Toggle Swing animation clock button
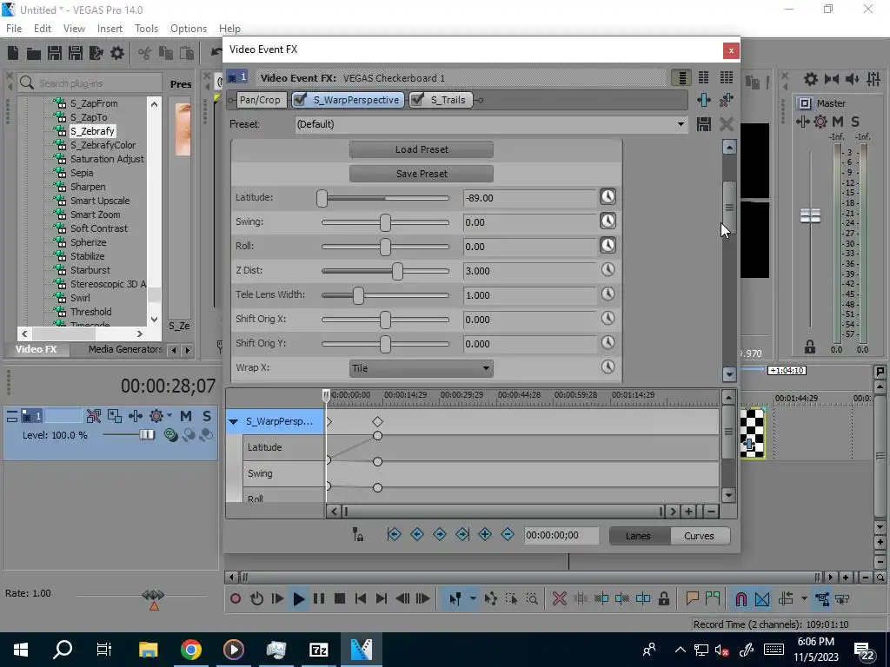This screenshot has height=667, width=890. click(x=608, y=221)
